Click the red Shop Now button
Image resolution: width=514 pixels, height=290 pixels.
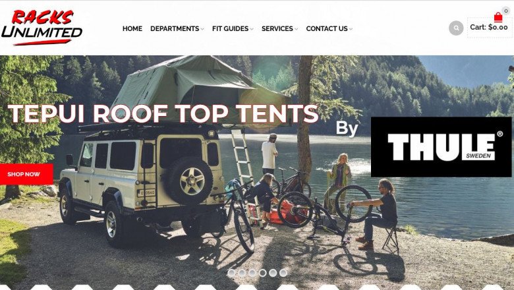(26, 174)
